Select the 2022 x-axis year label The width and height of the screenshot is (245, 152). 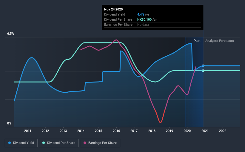[x=223, y=131]
